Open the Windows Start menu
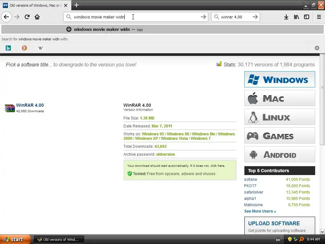325x244 pixels. tap(15, 239)
